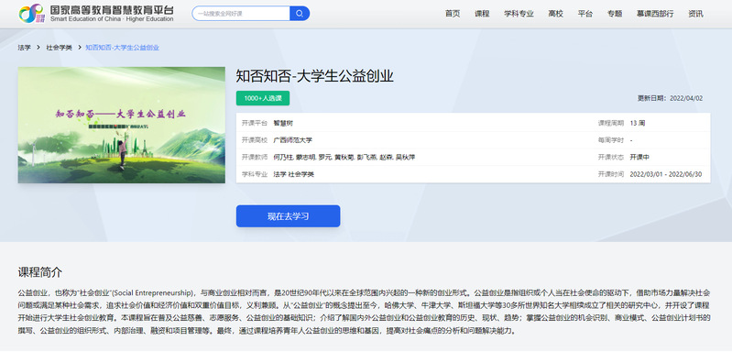Click the 广西师范大学 university value
732x352 pixels.
[292, 140]
